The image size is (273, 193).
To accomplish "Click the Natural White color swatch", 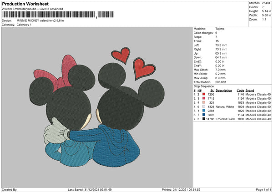I will point(203,107).
